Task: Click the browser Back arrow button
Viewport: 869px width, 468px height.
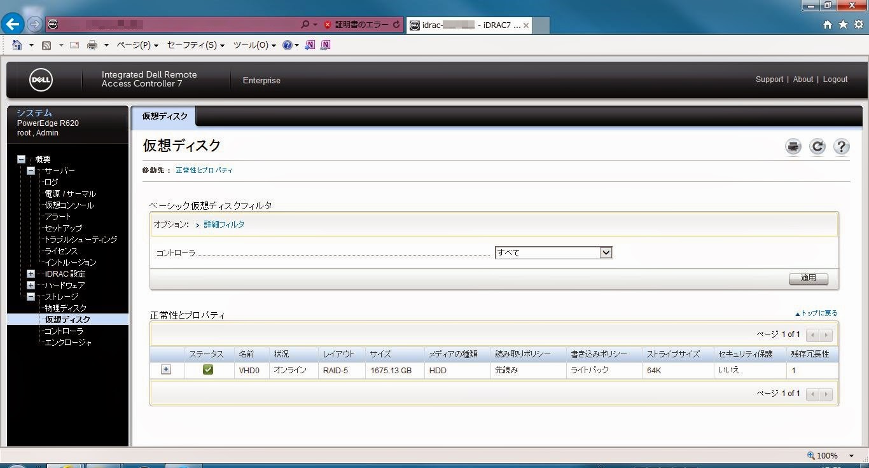Action: (13, 24)
